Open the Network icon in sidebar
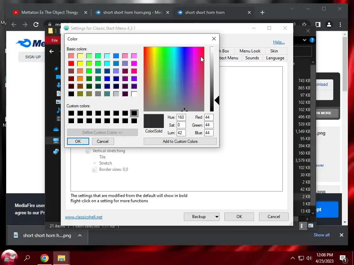The width and height of the screenshot is (354, 265). pos(56,151)
